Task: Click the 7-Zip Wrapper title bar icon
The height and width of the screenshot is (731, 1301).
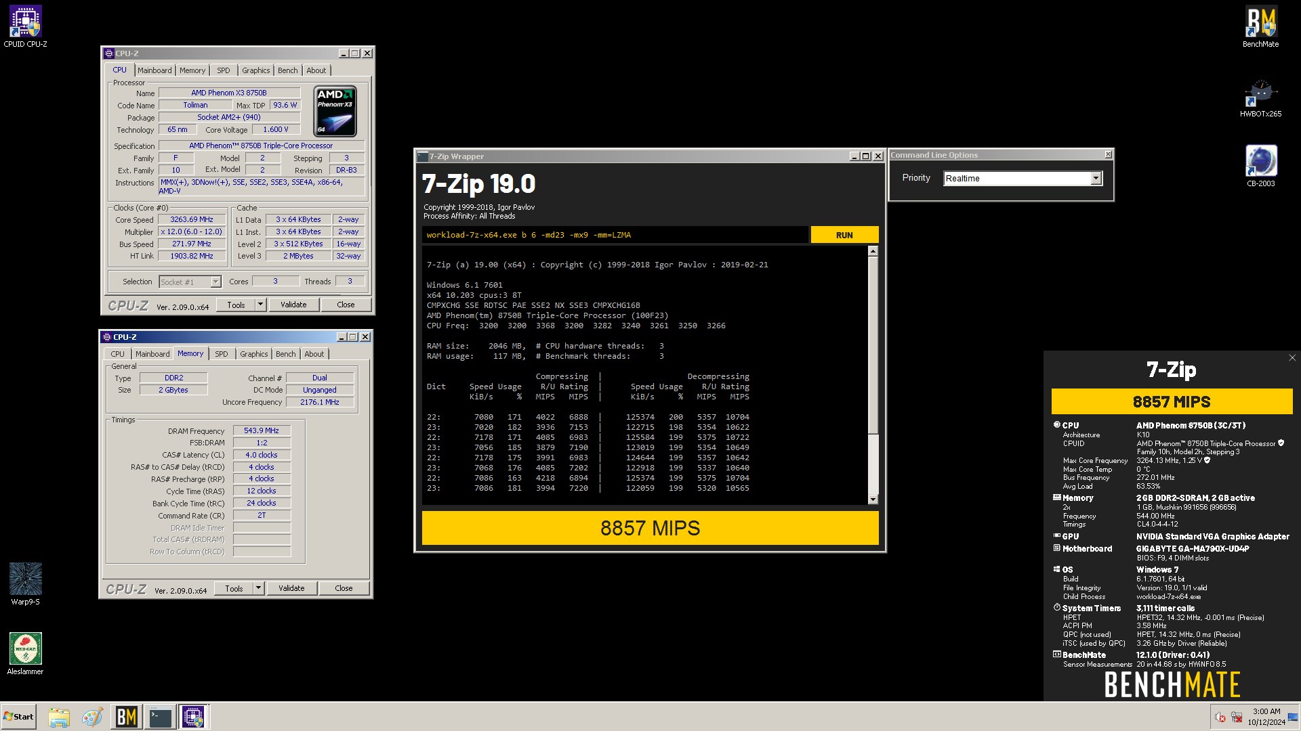Action: pos(422,156)
